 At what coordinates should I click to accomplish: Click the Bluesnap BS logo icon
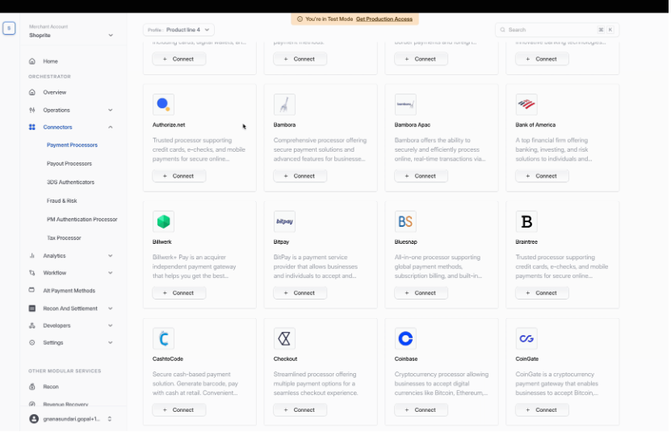point(405,221)
